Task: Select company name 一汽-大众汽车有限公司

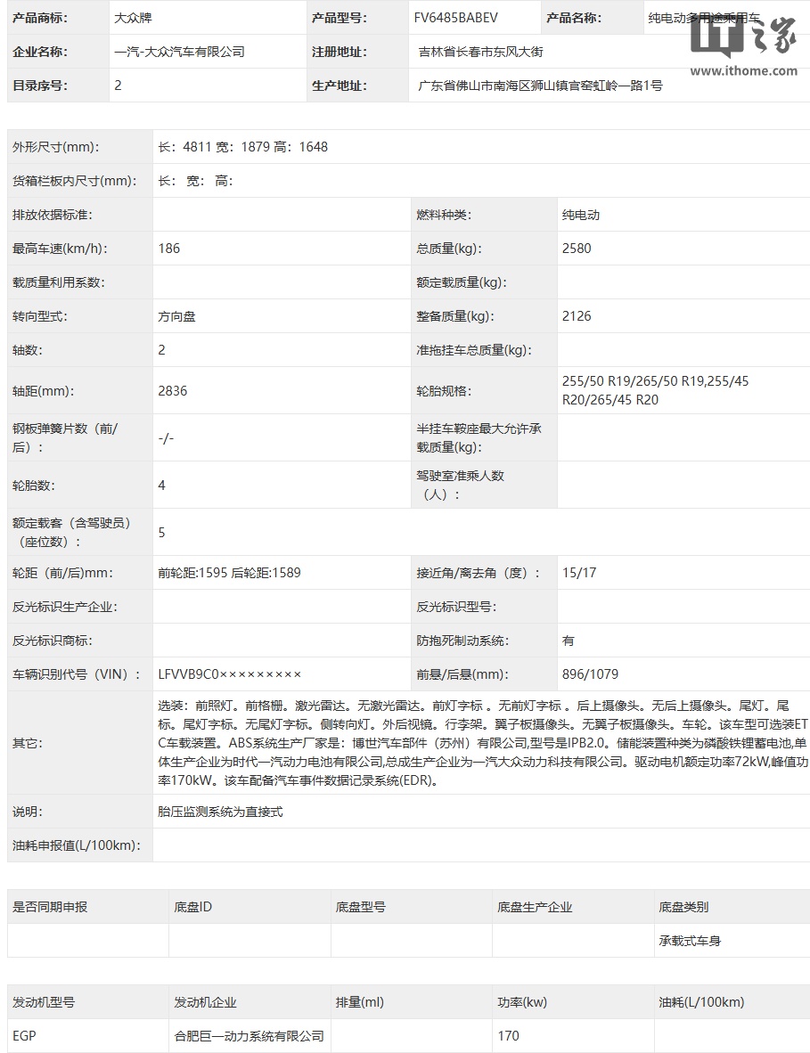Action: click(179, 52)
